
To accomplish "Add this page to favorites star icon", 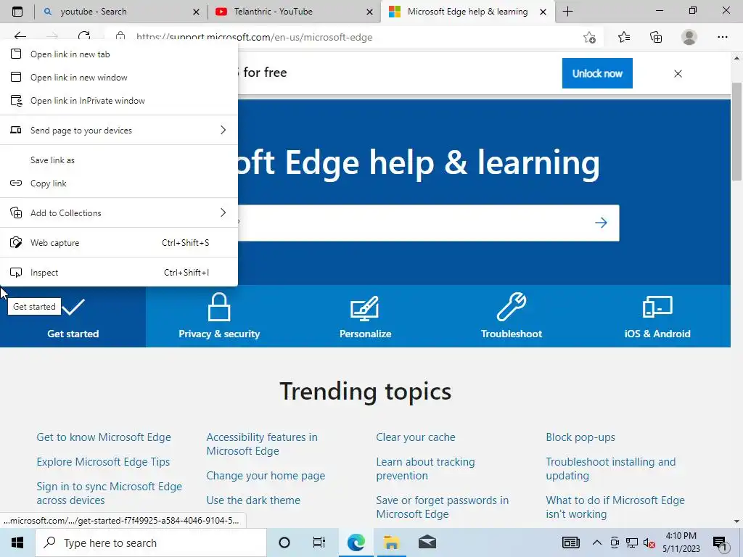I will [589, 37].
